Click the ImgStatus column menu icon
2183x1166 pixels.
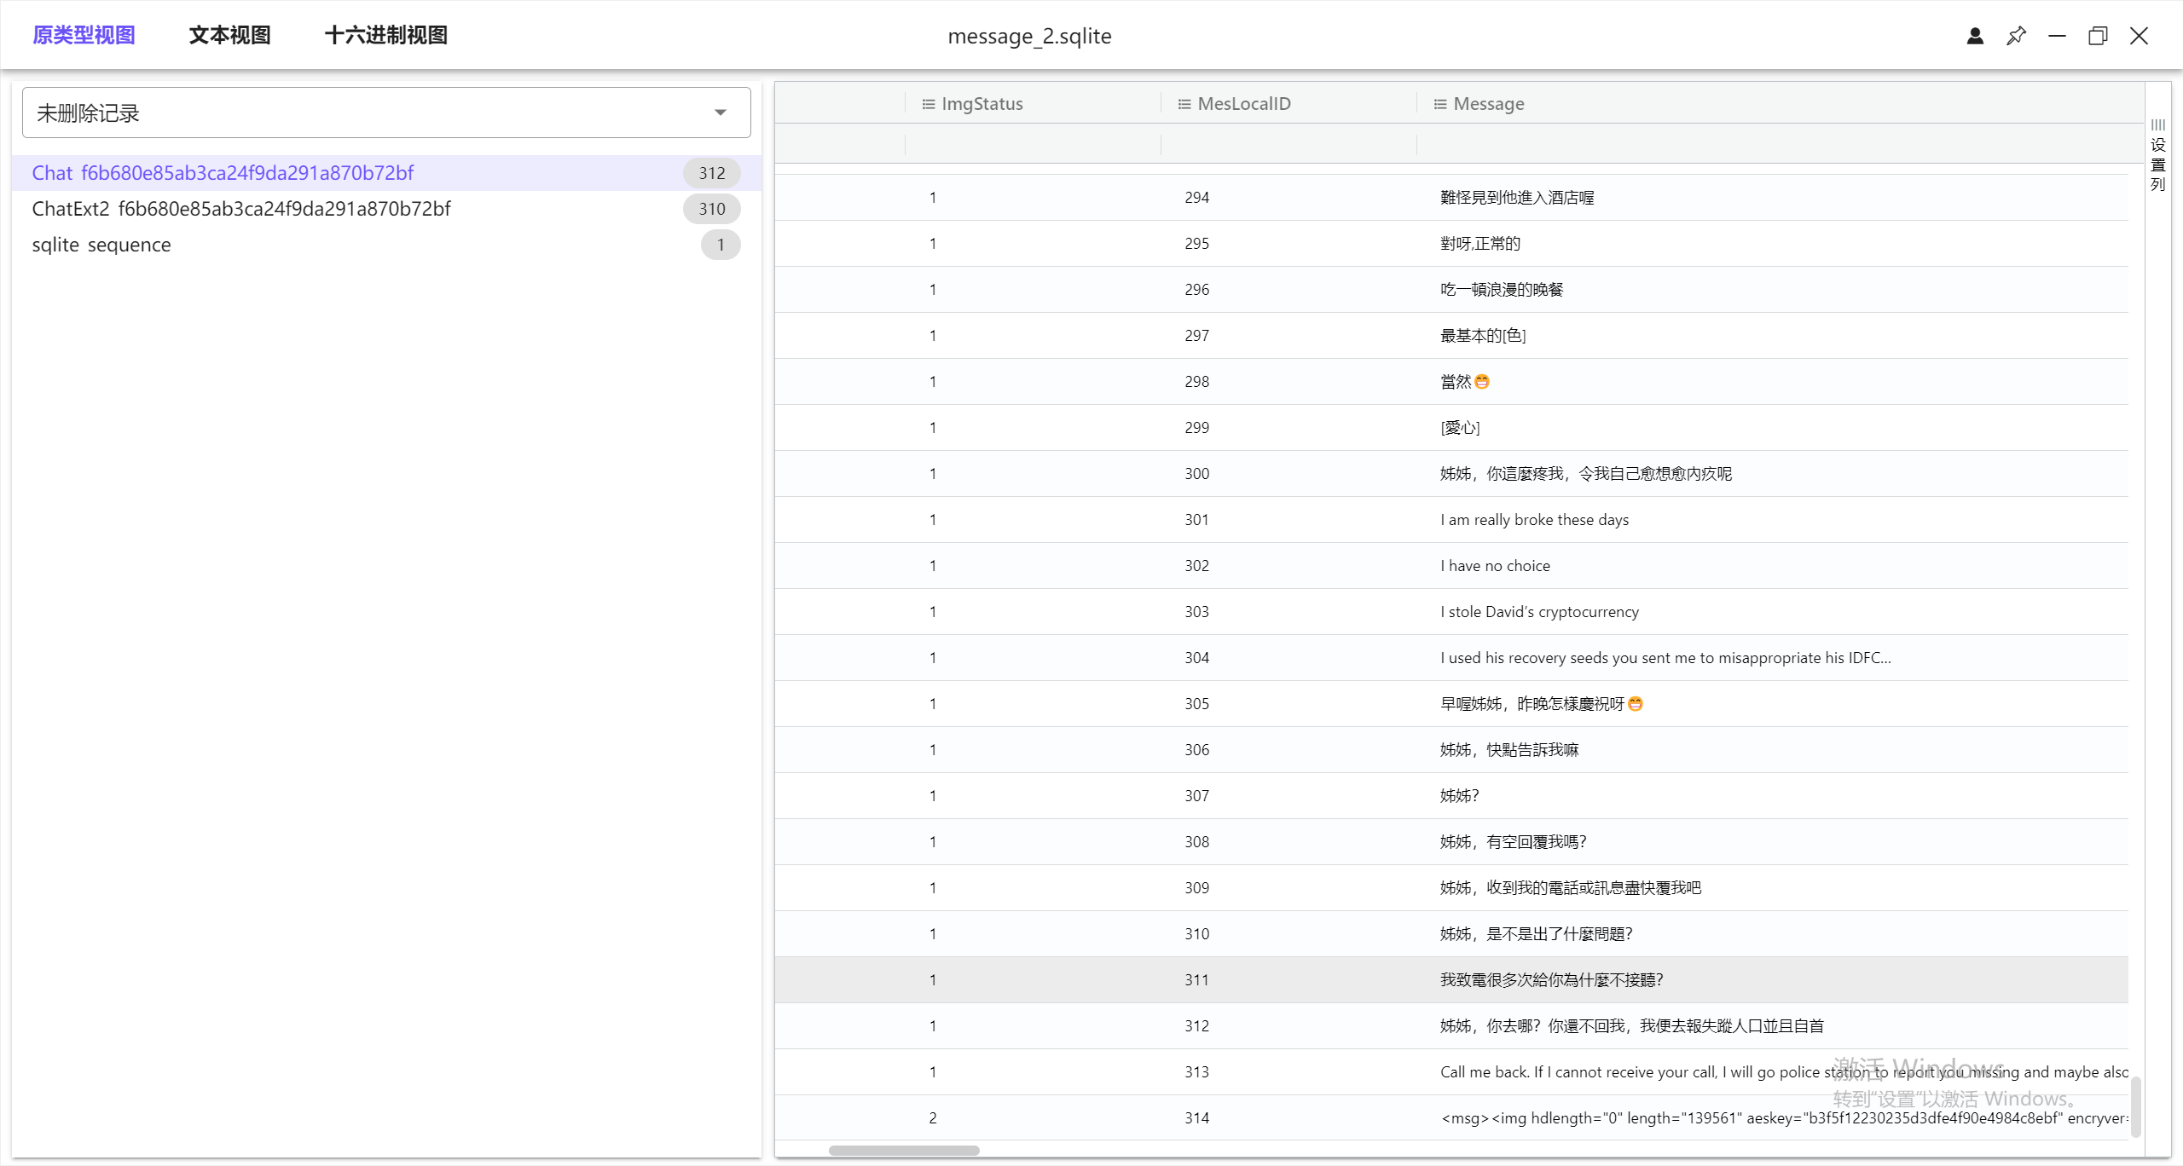[929, 104]
